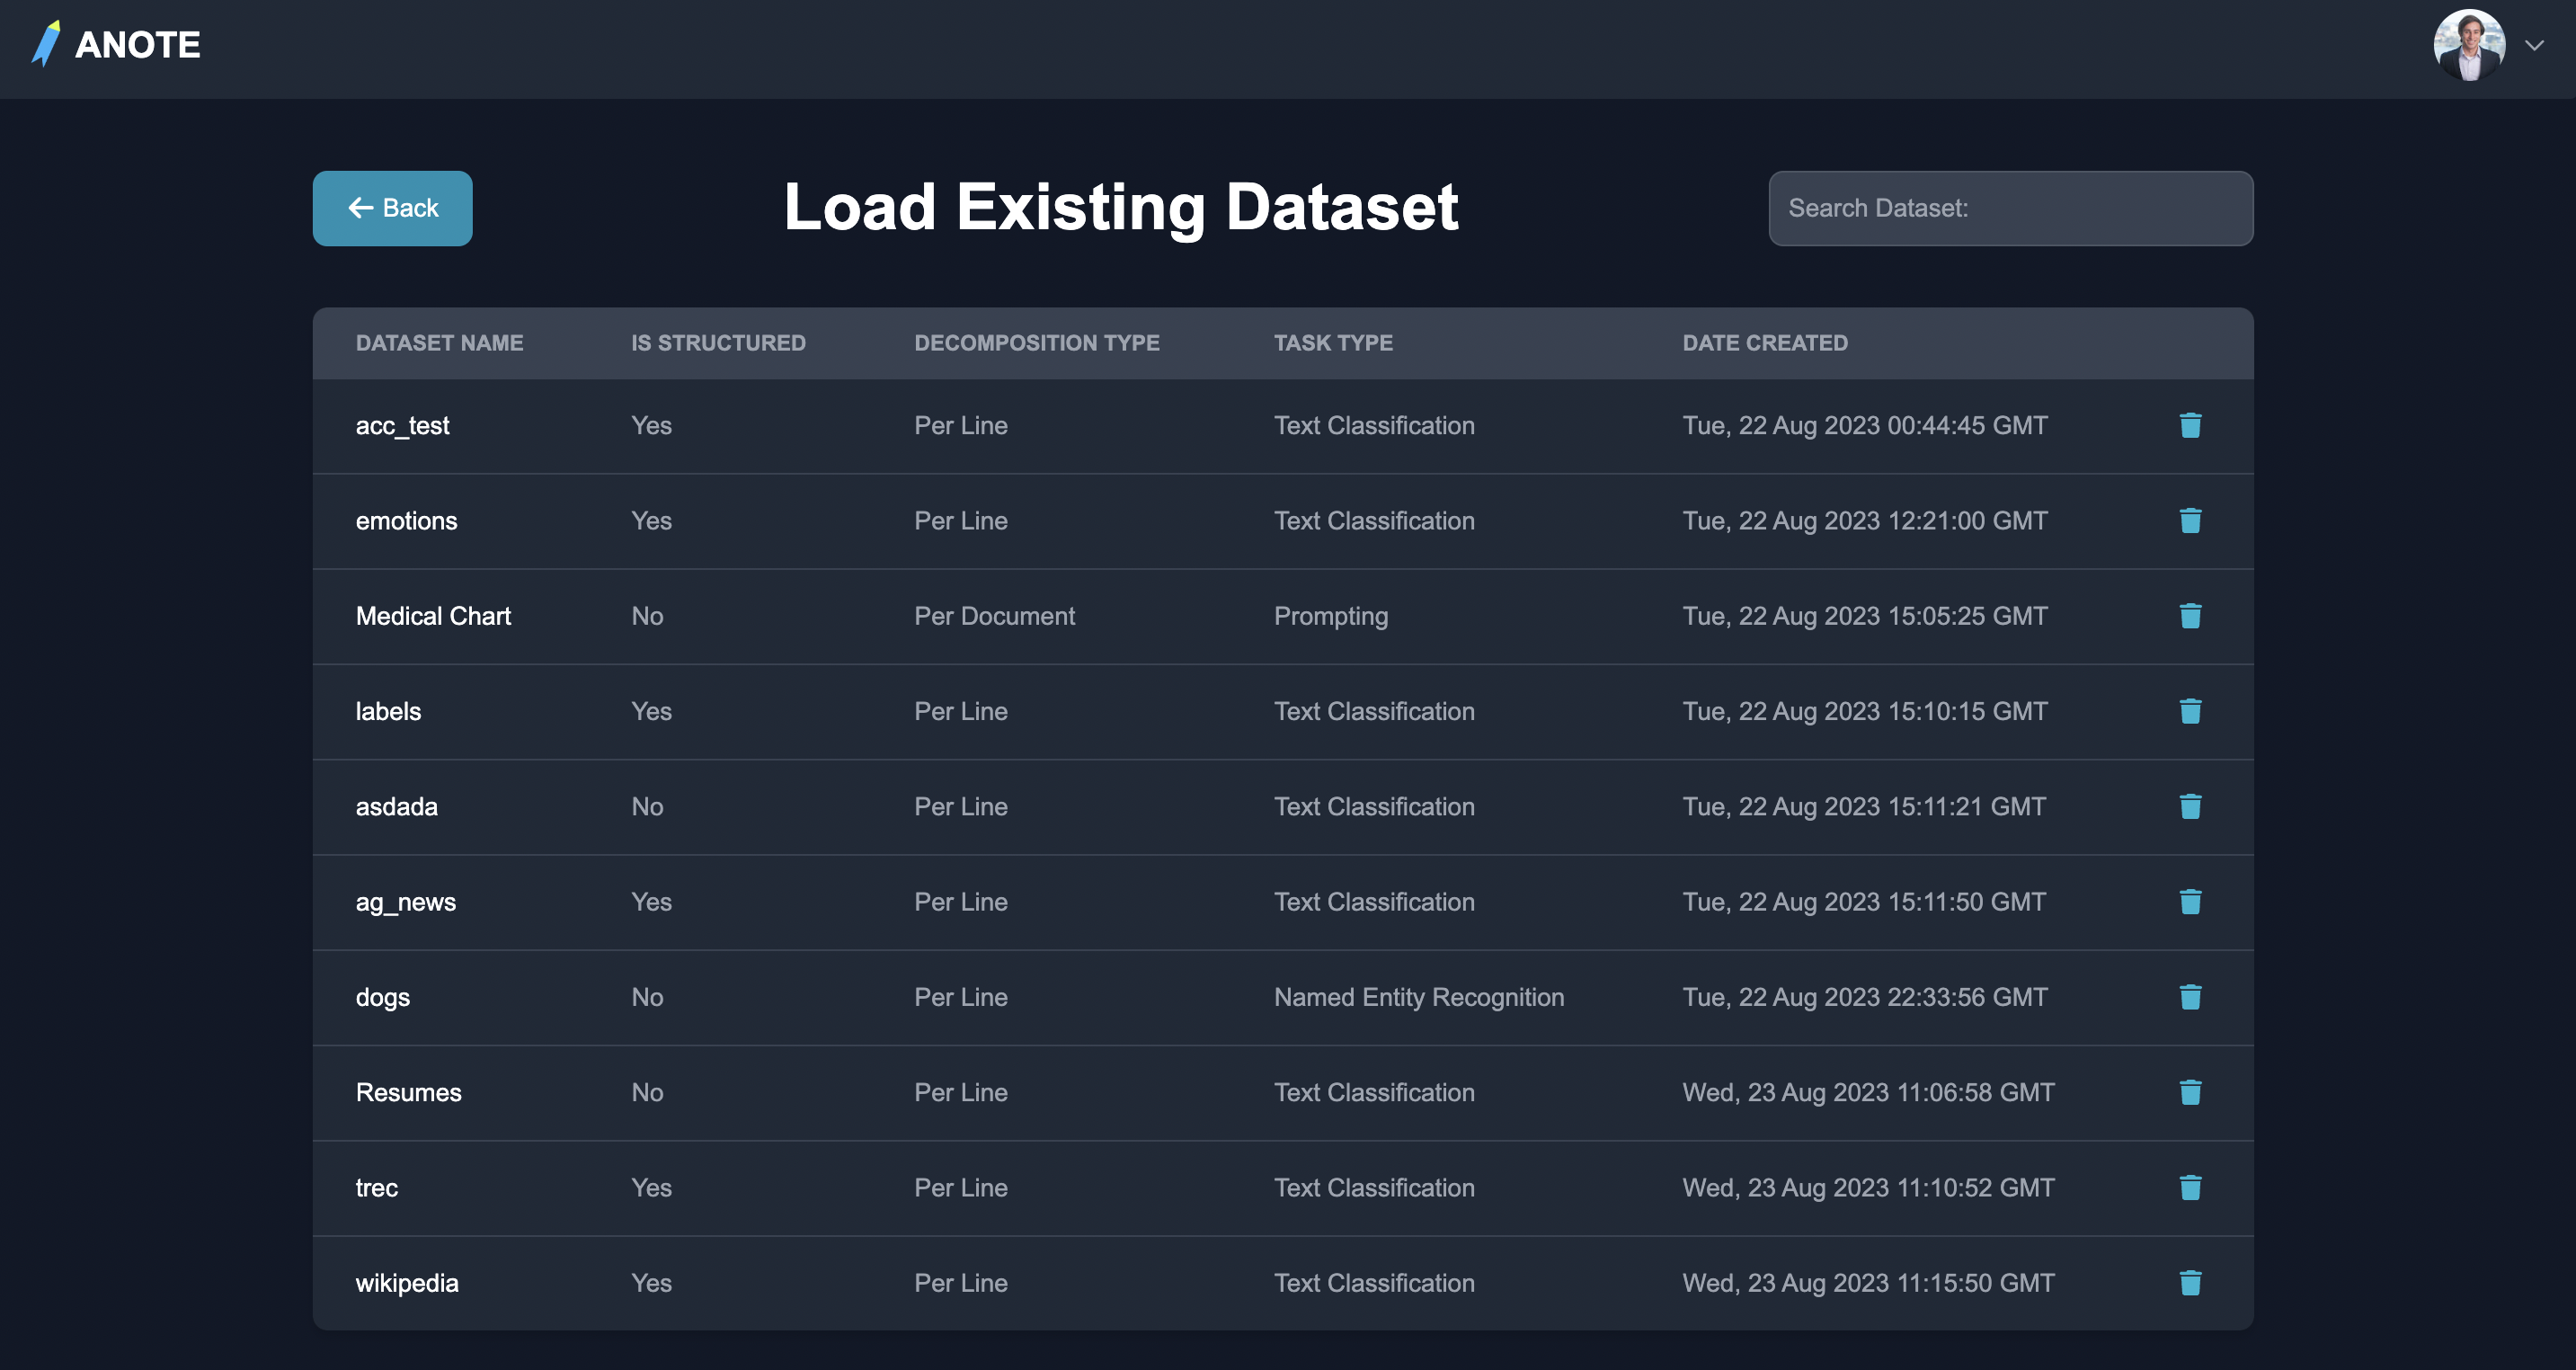Image resolution: width=2576 pixels, height=1370 pixels.
Task: Remove wikipedia dataset using trash icon
Action: point(2190,1283)
